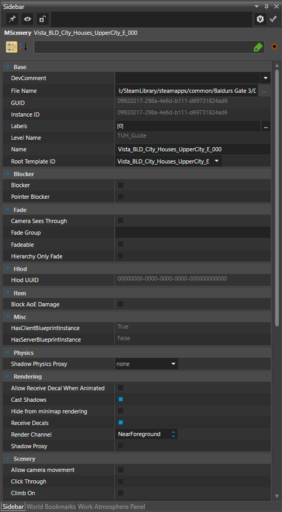This screenshot has width=282, height=512.
Task: Collapse the Hlod section
Action: 8,269
